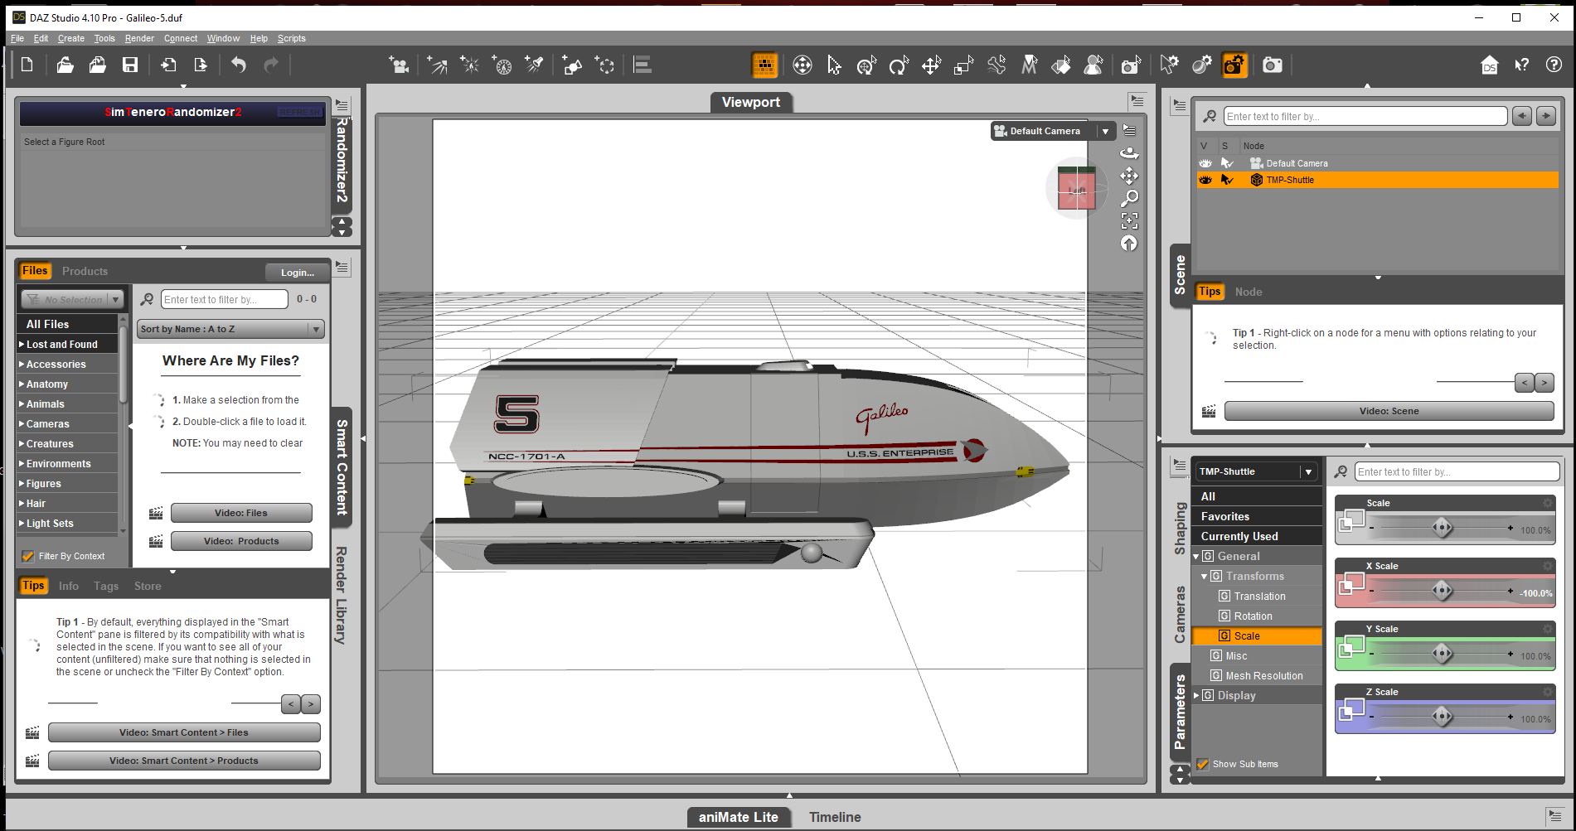Toggle the orange render settings camera button

tap(1234, 65)
